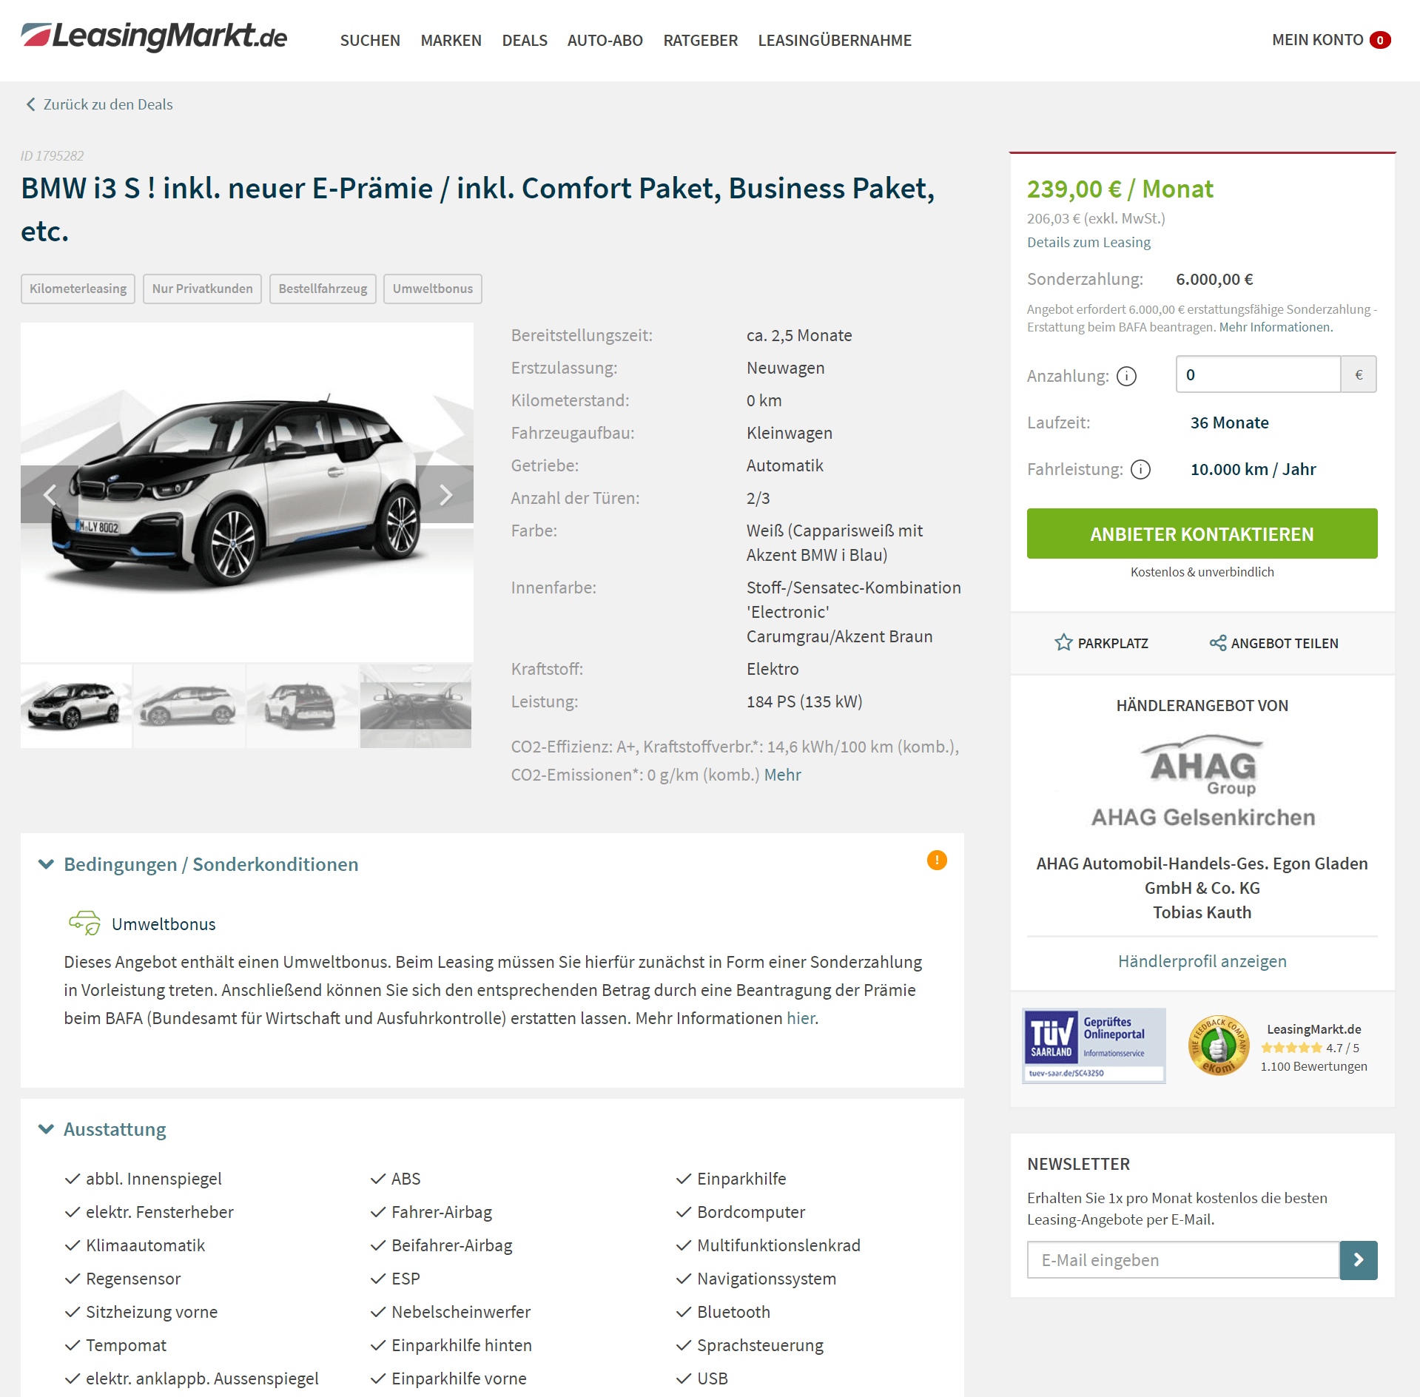Click the Anzahlung amount input field

tap(1258, 374)
